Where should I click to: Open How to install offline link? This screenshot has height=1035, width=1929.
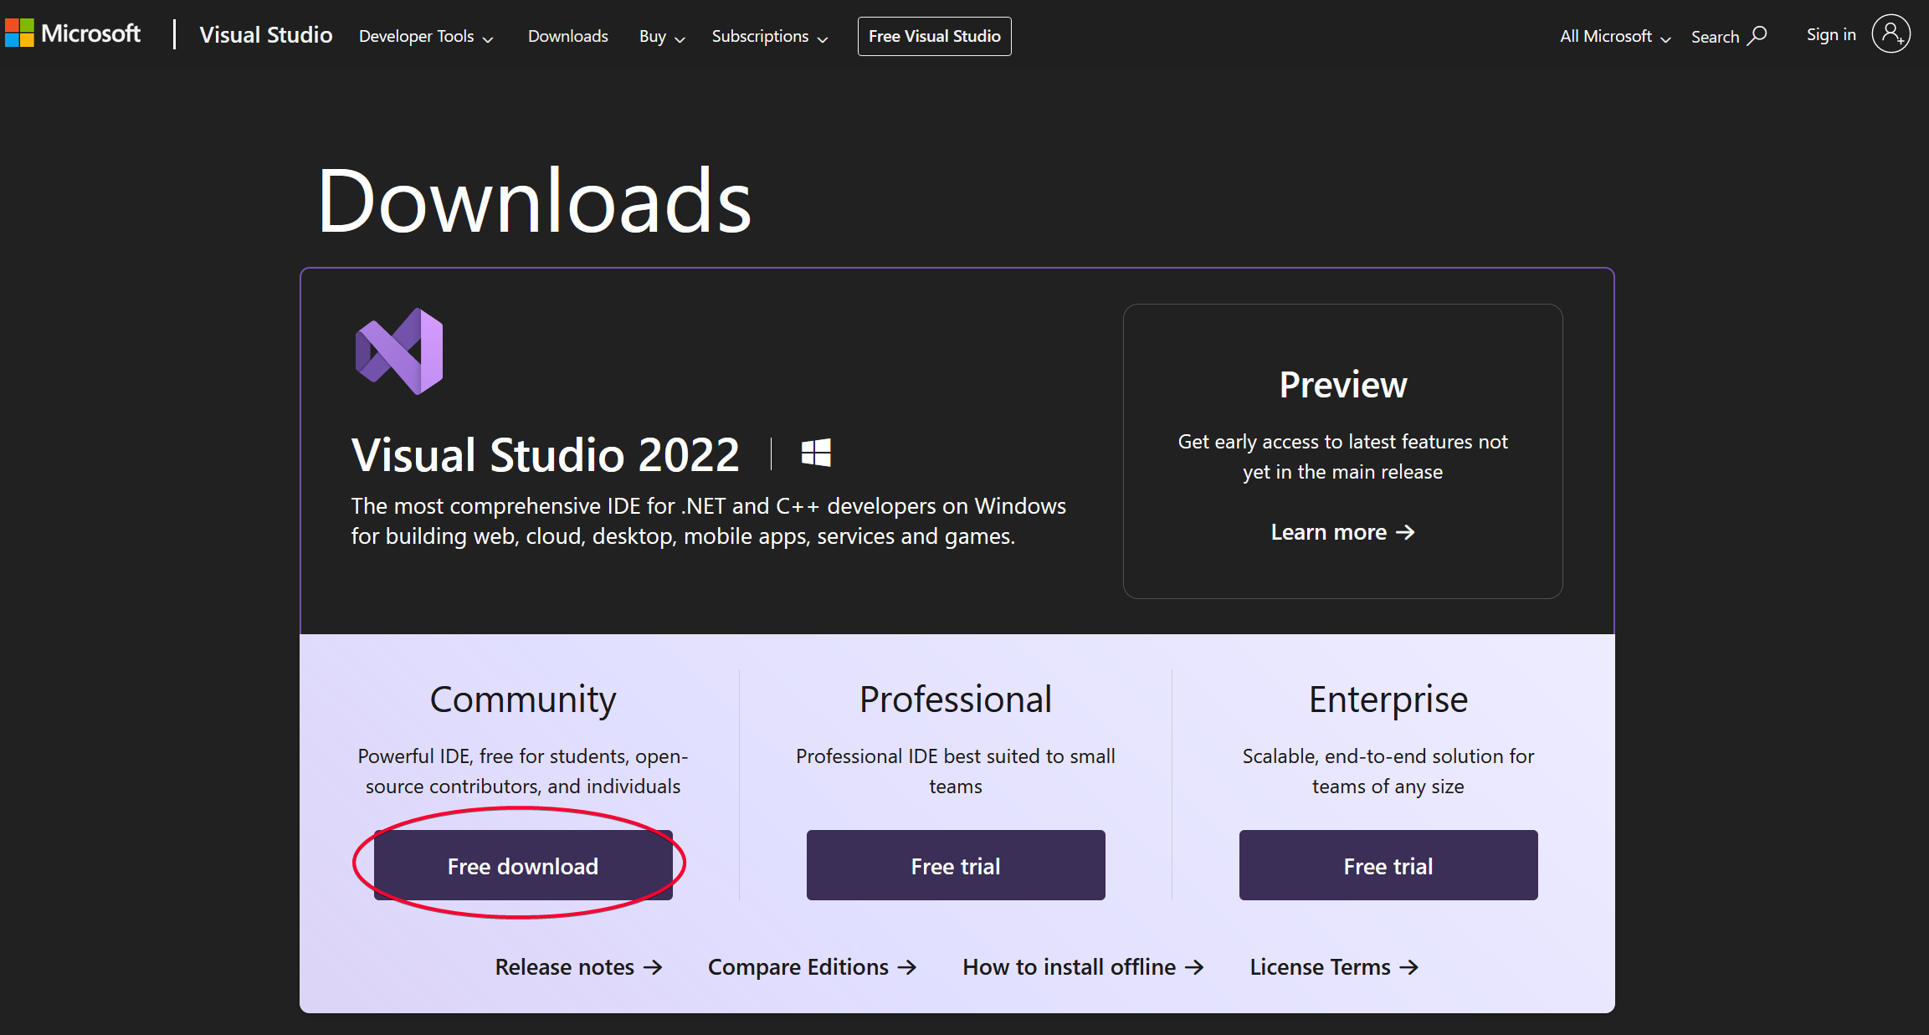(1084, 967)
